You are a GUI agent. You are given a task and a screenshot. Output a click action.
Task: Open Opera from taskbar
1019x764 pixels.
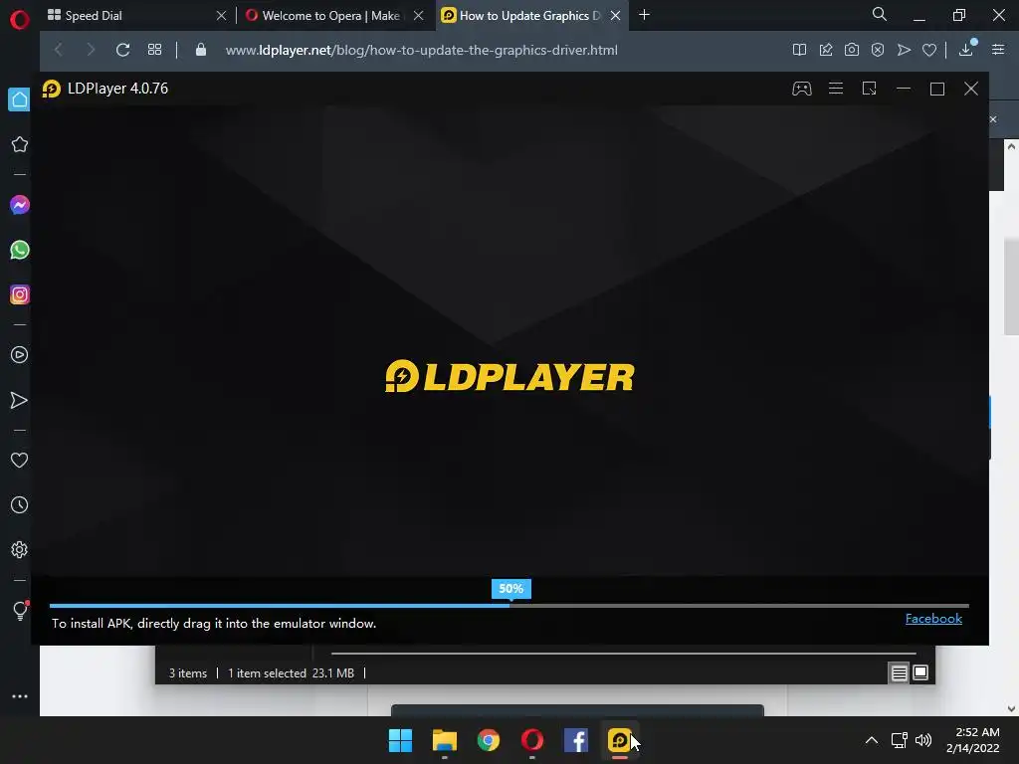tap(532, 740)
